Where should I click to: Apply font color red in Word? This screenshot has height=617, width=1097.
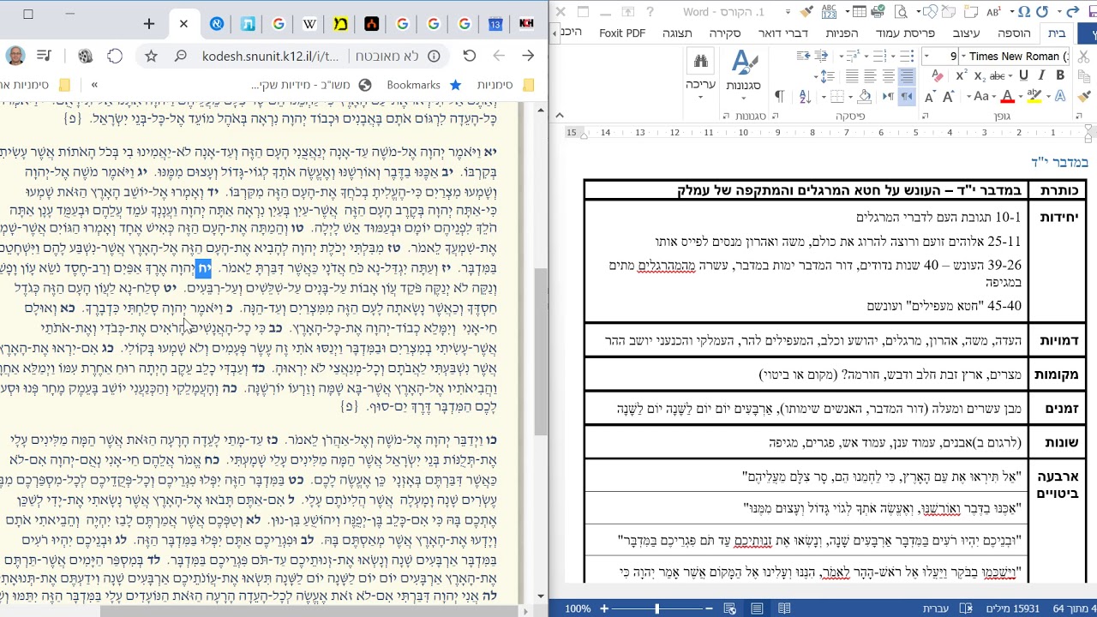coord(1008,96)
